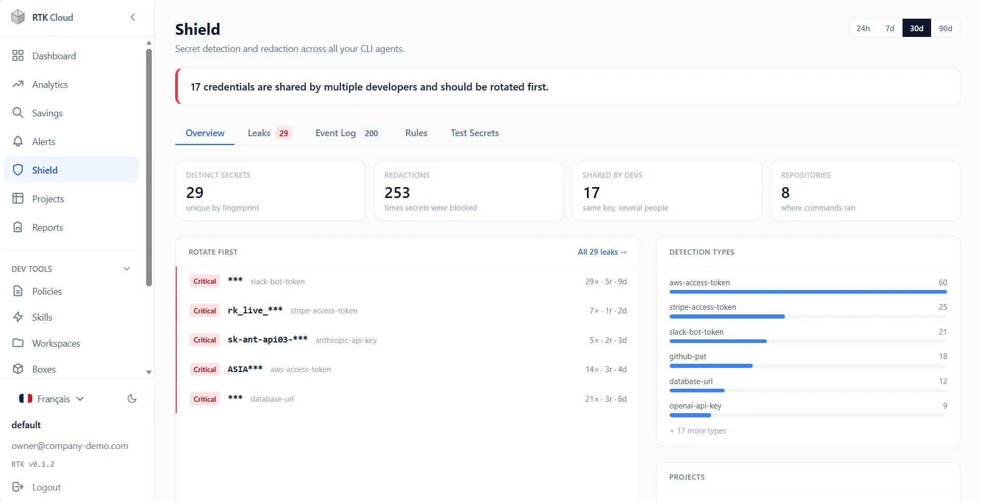Click the Reports document icon
This screenshot has height=502, width=981.
(18, 227)
